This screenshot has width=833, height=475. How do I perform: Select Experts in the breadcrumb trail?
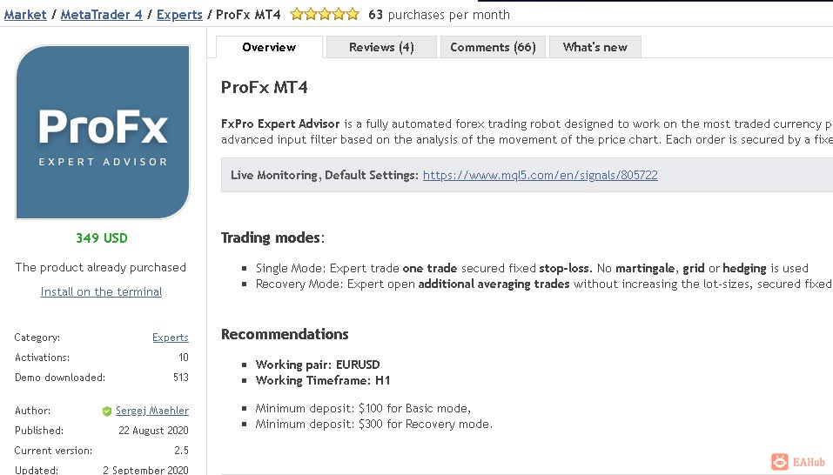[x=179, y=14]
